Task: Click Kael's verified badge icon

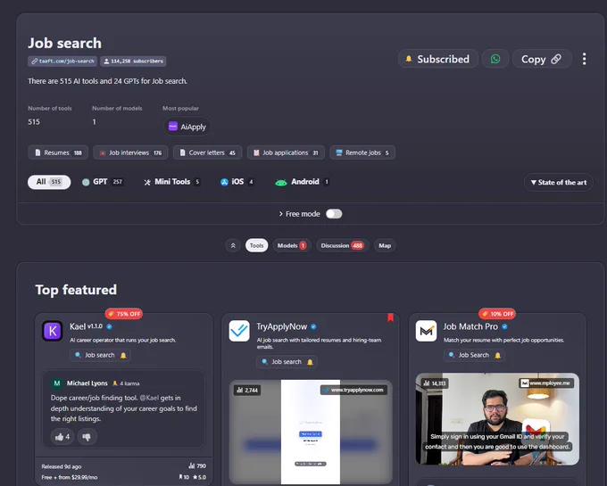Action: click(109, 326)
